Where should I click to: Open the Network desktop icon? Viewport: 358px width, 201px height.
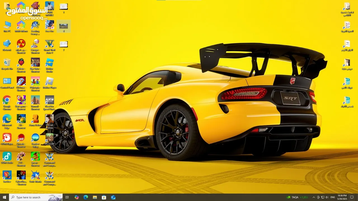point(7,45)
